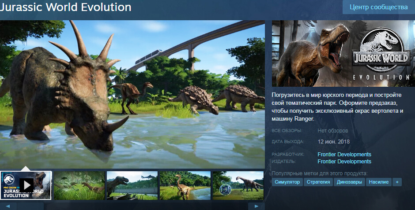Image resolution: width=415 pixels, height=210 pixels.
Task: Click the release date 12 июн. 2018
Action: [x=333, y=142]
